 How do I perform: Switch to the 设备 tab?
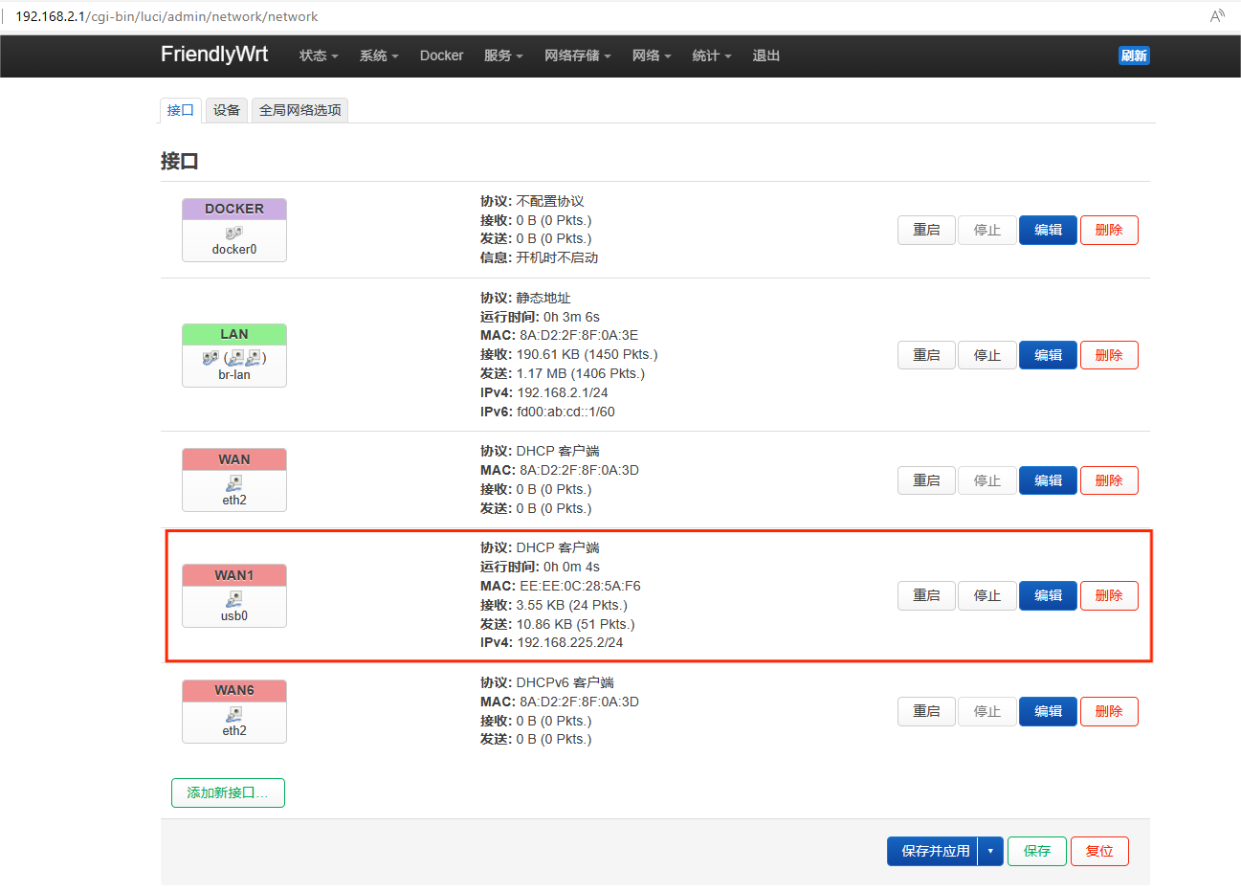point(227,110)
